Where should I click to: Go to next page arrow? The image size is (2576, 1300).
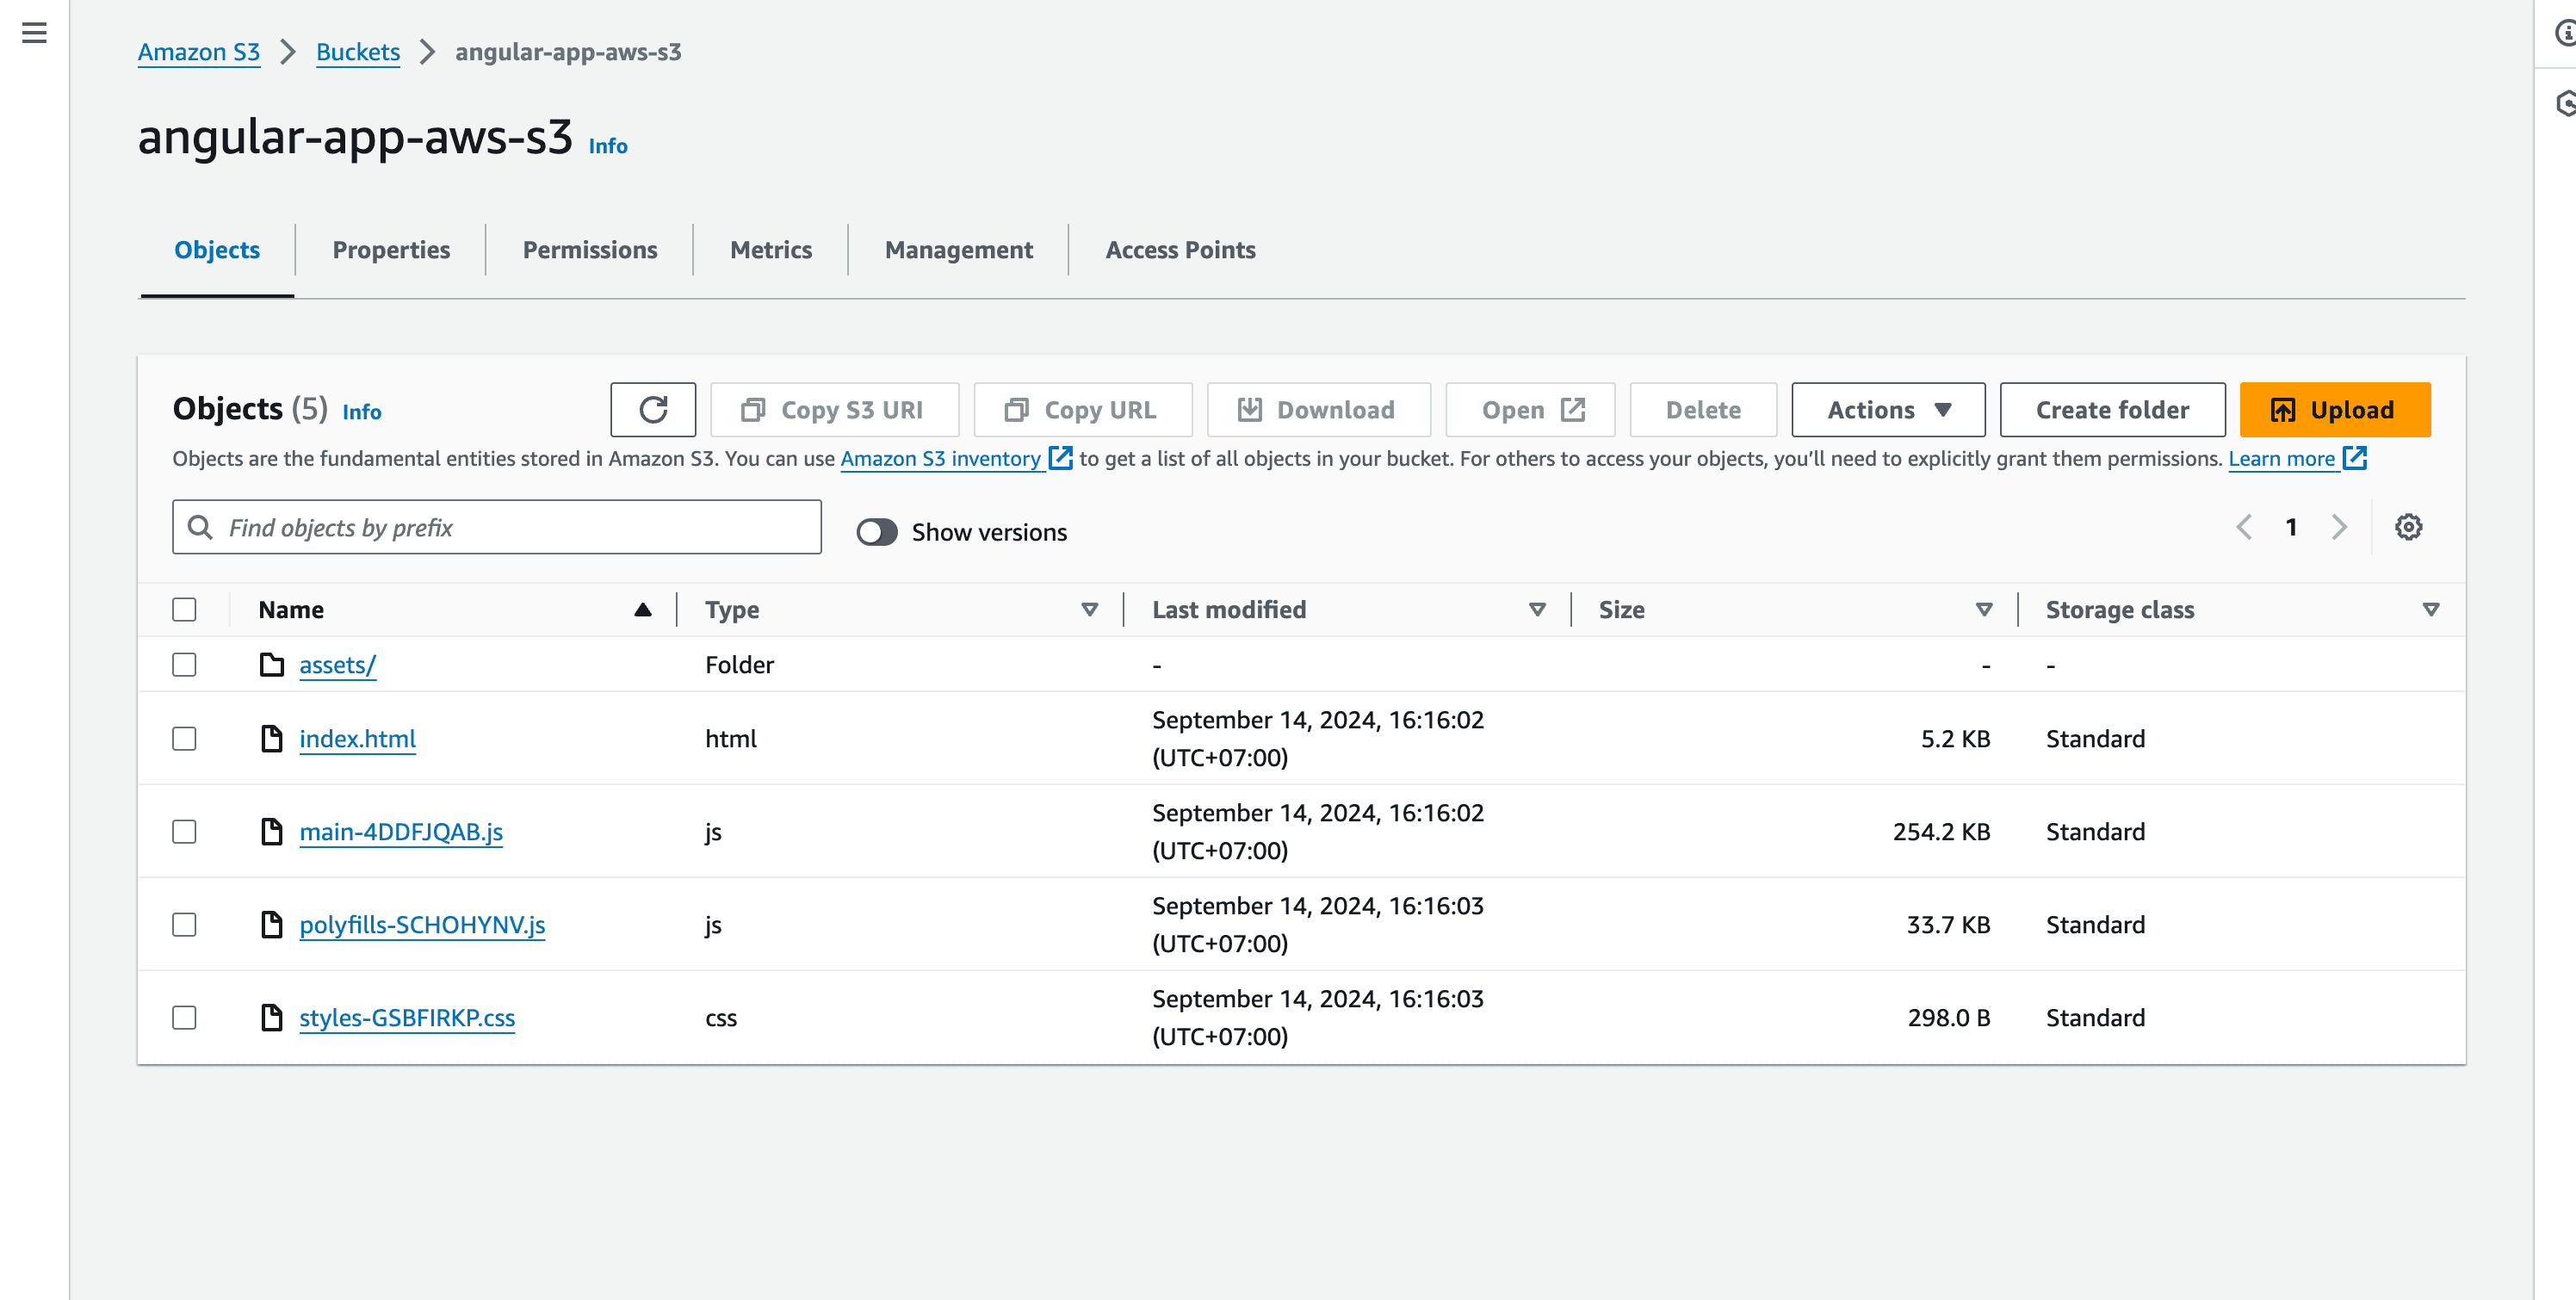pos(2338,527)
